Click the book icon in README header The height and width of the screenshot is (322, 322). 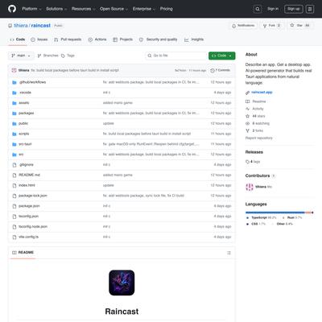(14, 253)
